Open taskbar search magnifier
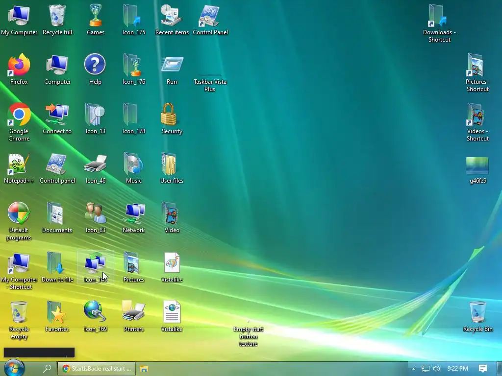This screenshot has width=502, height=376. coord(47,369)
